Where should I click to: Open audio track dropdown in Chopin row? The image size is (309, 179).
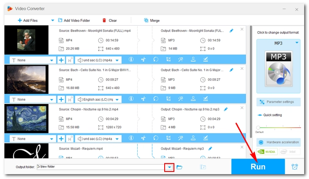98,138
